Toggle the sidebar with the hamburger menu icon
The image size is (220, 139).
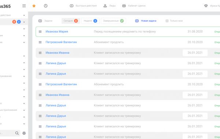tap(24, 6)
